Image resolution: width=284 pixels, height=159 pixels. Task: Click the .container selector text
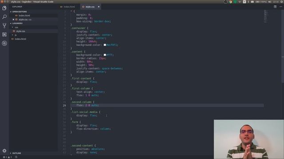[78, 28]
